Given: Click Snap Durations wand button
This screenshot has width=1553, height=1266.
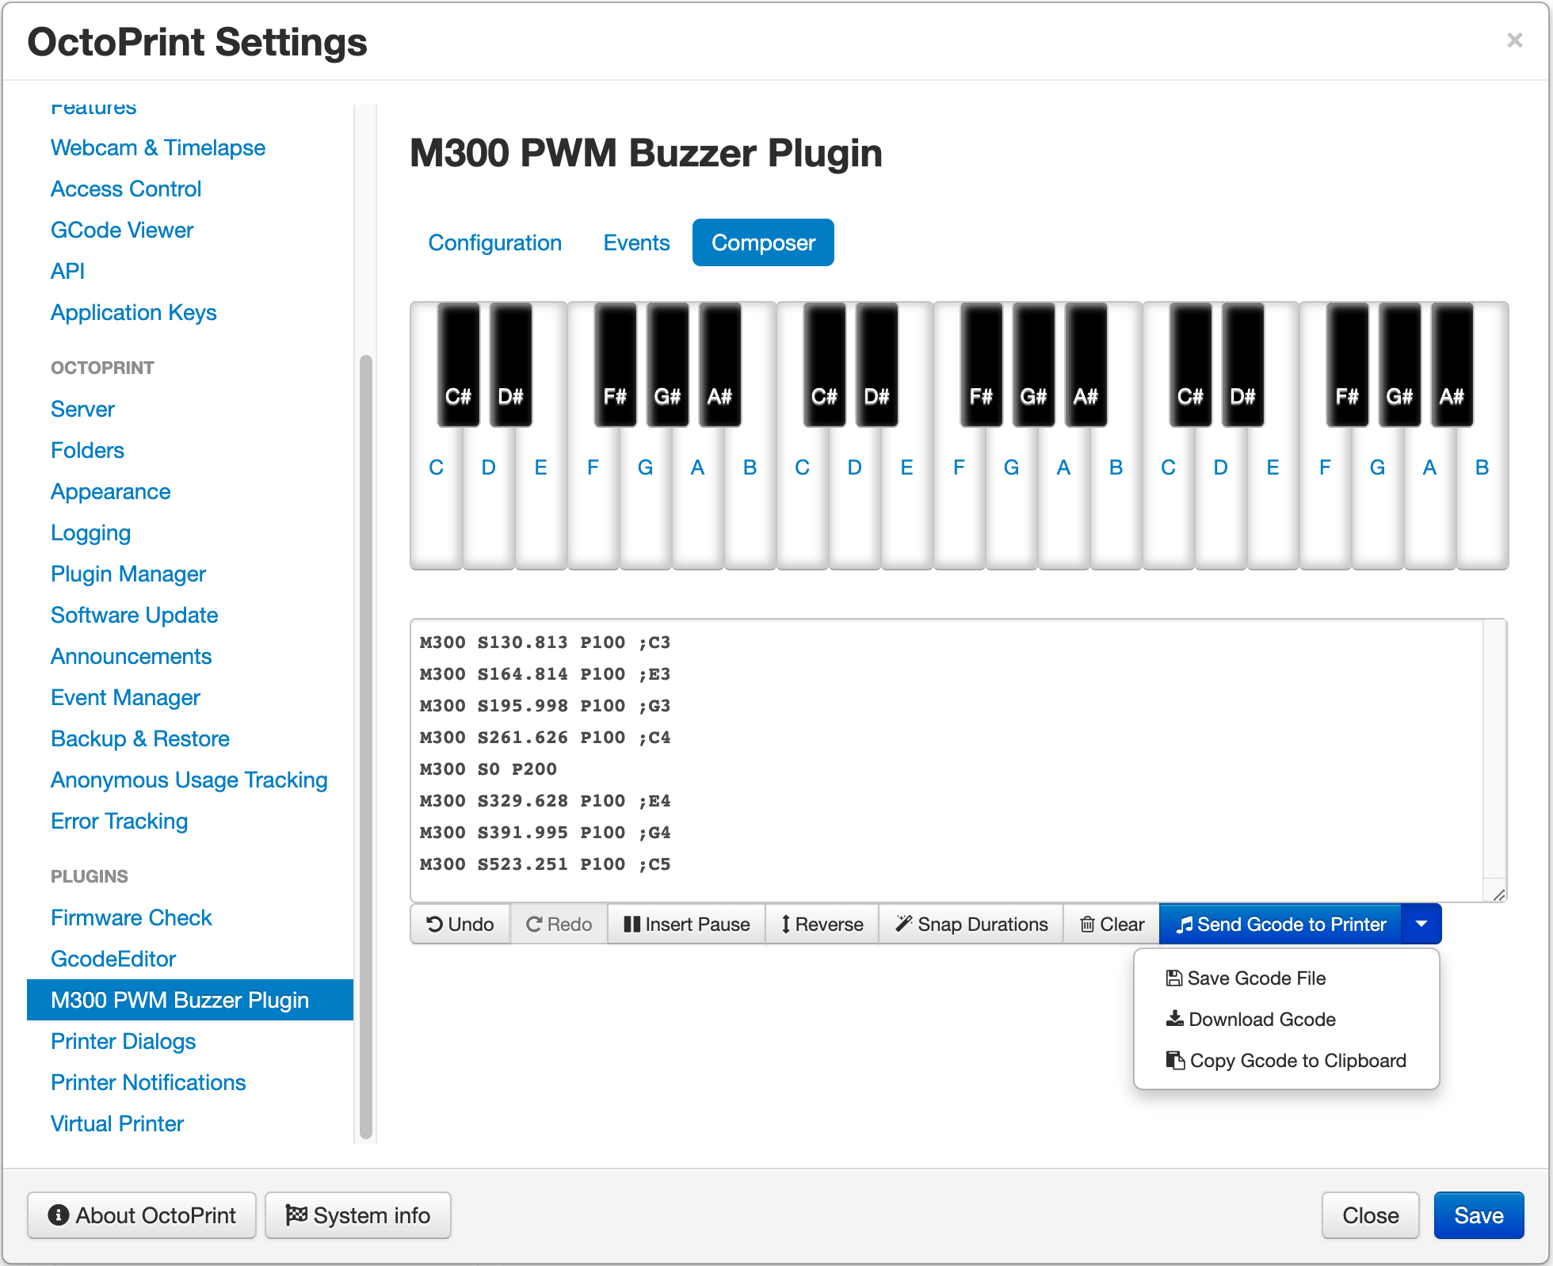Looking at the screenshot, I should [x=971, y=924].
